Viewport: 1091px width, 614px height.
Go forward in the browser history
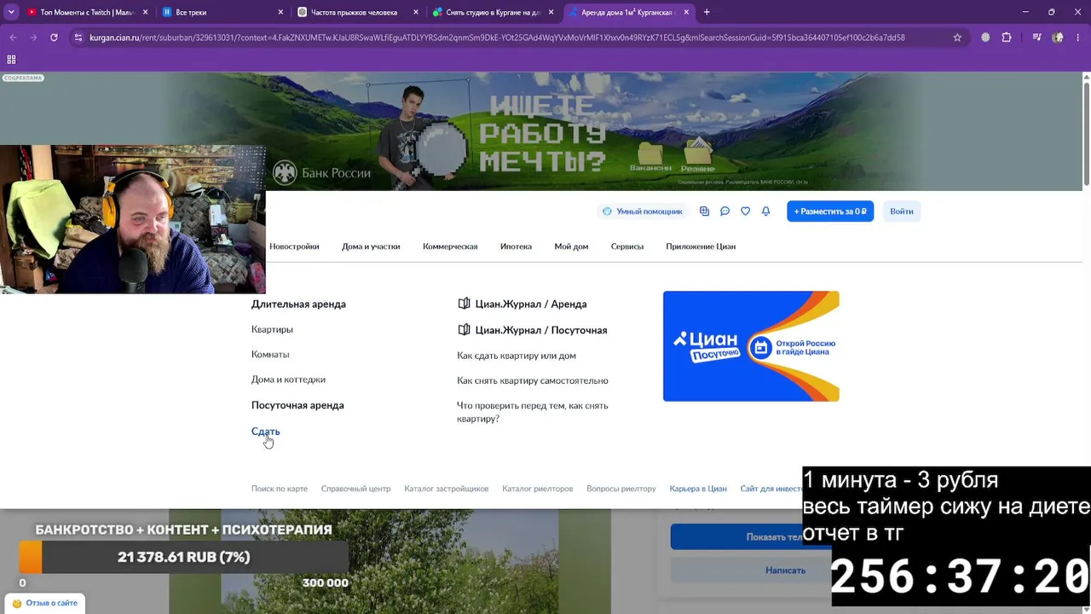[33, 38]
